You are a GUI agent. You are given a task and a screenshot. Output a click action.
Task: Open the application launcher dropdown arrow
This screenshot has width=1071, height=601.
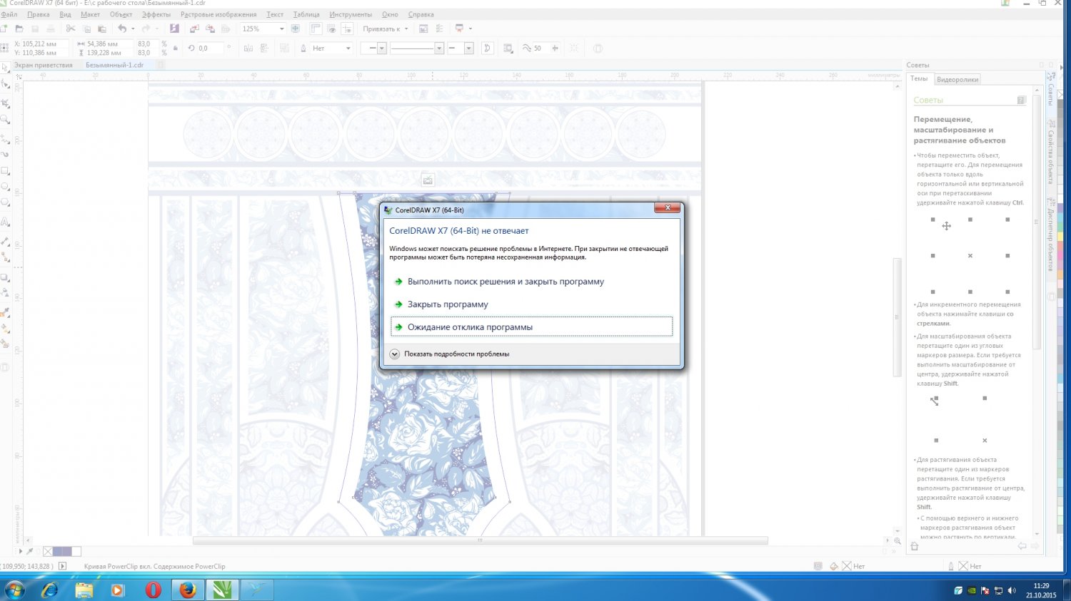coord(471,29)
